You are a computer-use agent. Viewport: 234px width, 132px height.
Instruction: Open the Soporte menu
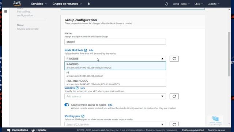[x=214, y=4]
